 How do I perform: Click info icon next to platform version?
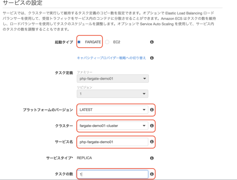tap(152, 110)
